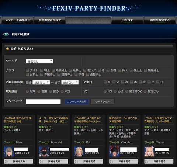
Task: Click the ワールド : Chocobo text
Action: tap(120, 142)
